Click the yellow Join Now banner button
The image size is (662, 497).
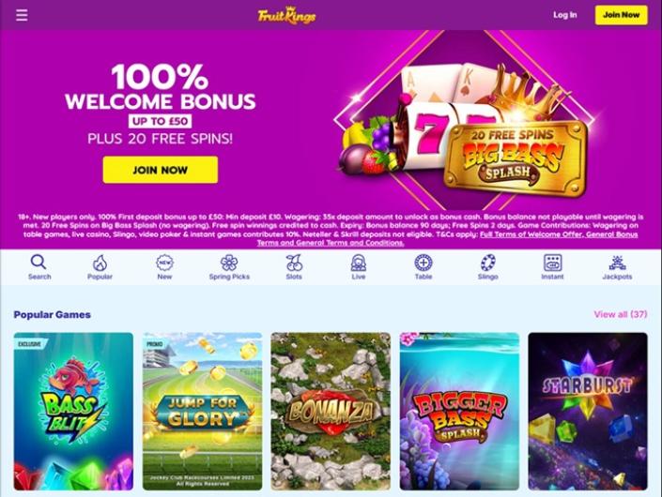(161, 170)
